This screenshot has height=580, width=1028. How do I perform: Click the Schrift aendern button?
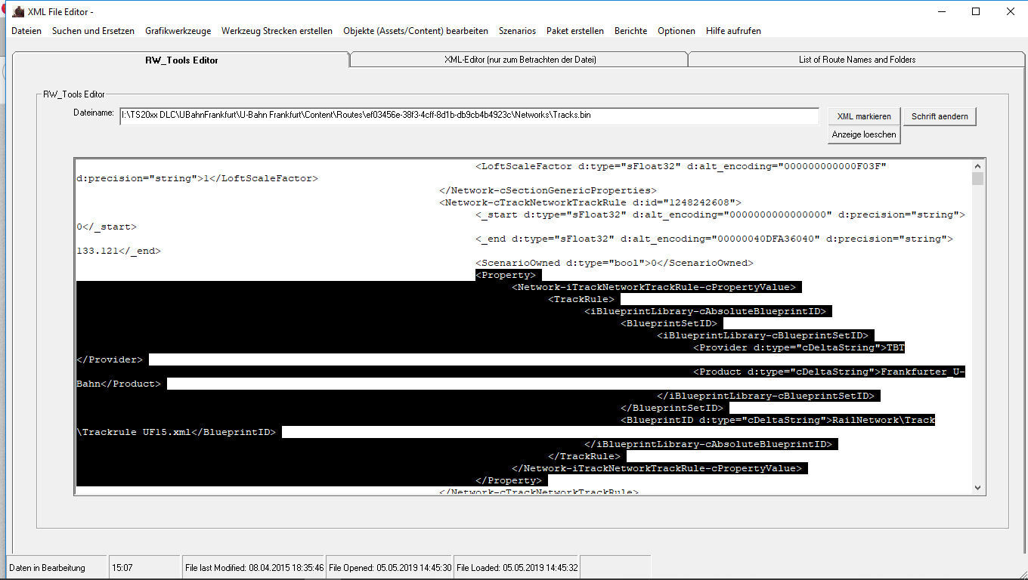coord(940,116)
